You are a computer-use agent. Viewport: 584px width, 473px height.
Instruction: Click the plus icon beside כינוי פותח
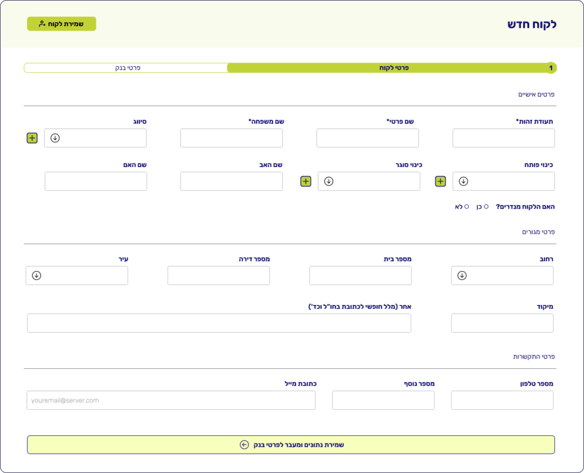(x=440, y=181)
